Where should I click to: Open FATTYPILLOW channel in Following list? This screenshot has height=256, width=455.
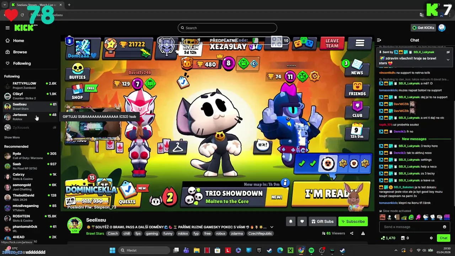[30, 86]
